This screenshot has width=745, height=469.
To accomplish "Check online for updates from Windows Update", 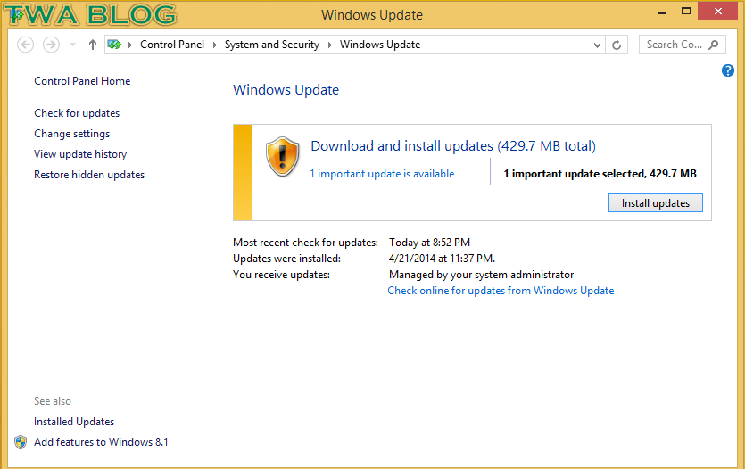I will point(501,291).
